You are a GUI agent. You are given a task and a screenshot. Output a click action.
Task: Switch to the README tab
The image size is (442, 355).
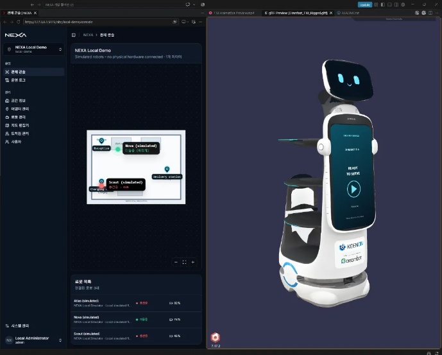pyautogui.click(x=348, y=13)
